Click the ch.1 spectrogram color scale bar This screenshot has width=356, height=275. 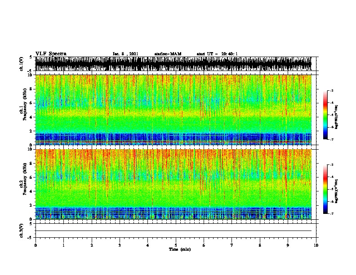(x=325, y=115)
